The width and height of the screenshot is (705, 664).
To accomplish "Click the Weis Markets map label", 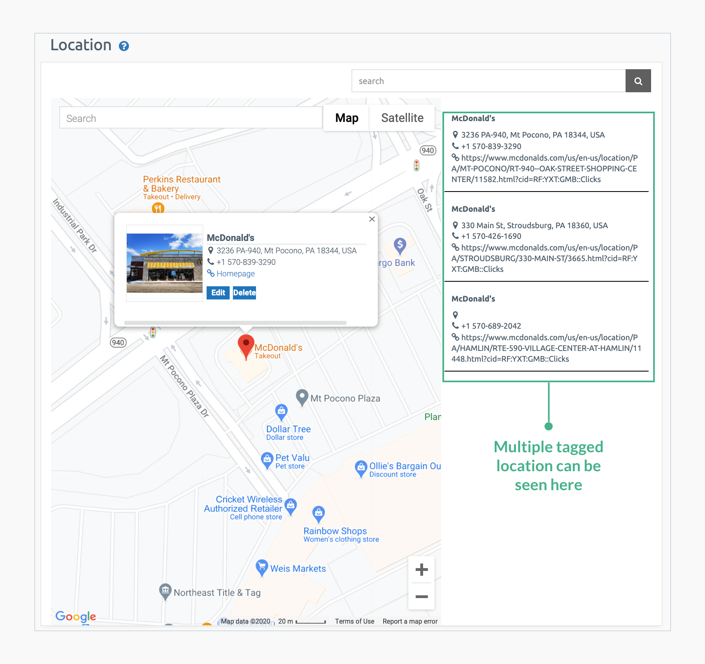I will coord(298,569).
